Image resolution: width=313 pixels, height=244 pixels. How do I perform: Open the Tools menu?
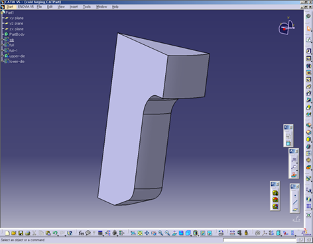coord(87,7)
